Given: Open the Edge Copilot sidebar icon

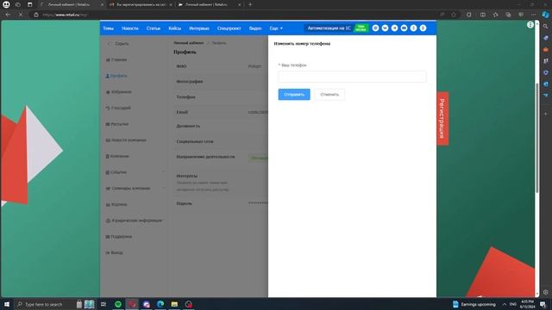Looking at the screenshot, I should click(545, 15).
